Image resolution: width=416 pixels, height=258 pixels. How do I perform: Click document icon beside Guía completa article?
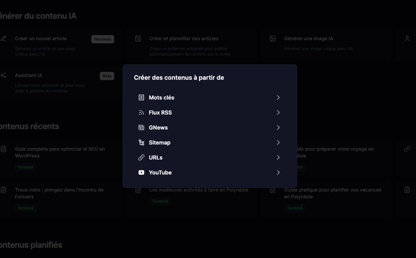[x=3, y=149]
